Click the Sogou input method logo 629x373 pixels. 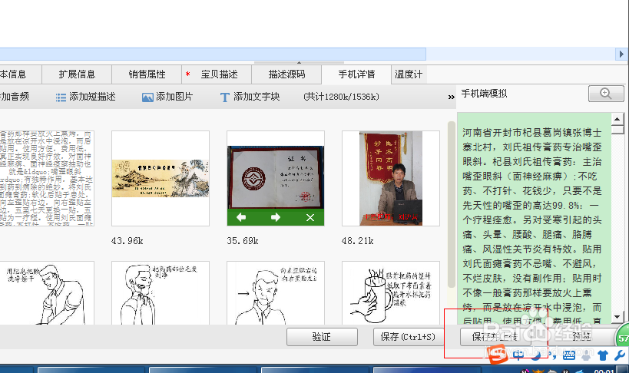tap(498, 355)
